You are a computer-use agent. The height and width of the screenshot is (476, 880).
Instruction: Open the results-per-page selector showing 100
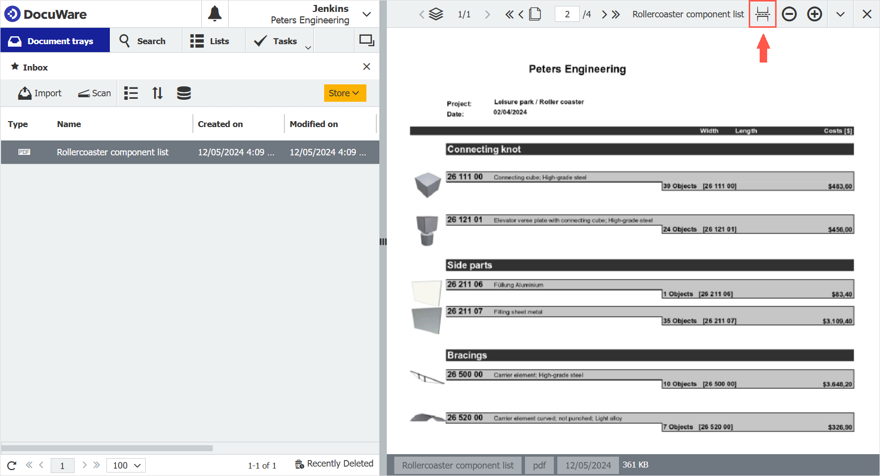coord(126,465)
